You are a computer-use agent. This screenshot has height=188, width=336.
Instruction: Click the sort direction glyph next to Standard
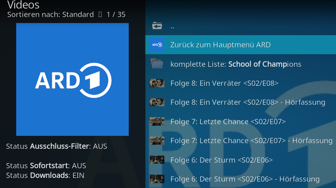tap(100, 15)
